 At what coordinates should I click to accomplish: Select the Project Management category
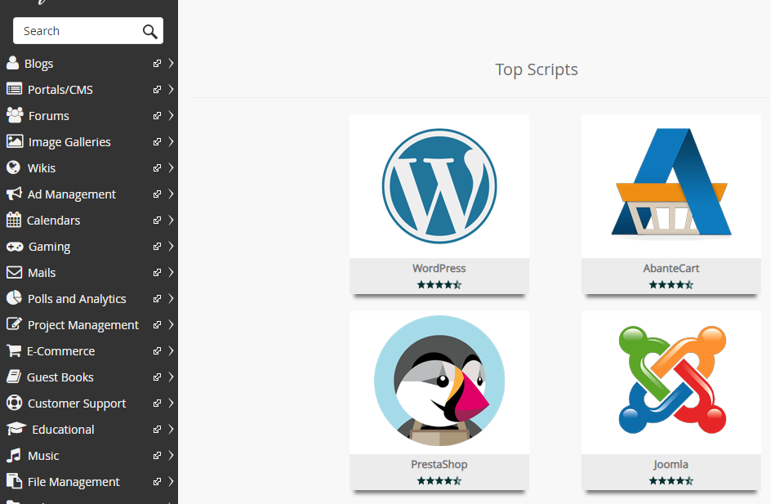(x=82, y=324)
